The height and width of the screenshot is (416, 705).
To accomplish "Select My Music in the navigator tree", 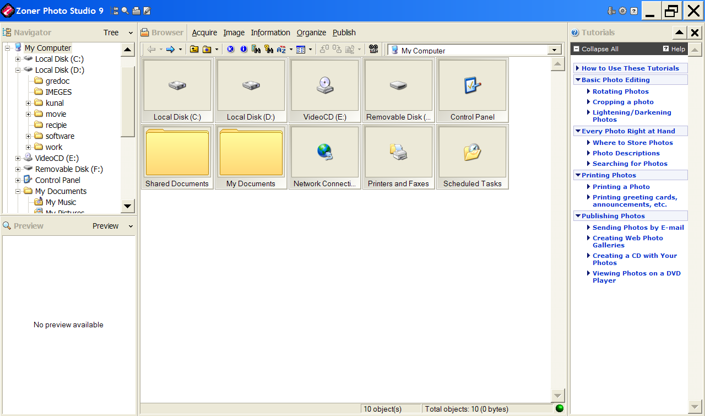I will coord(61,202).
